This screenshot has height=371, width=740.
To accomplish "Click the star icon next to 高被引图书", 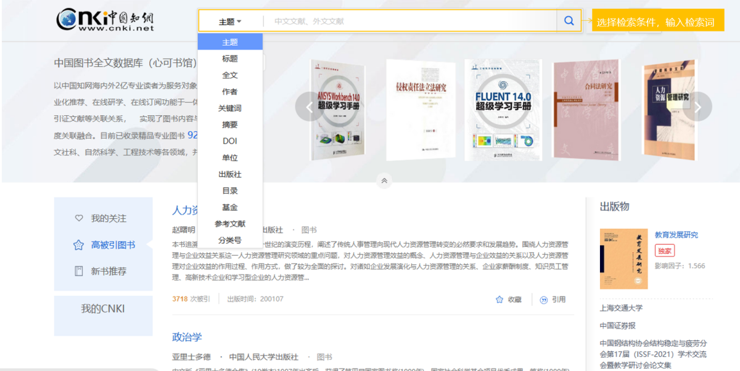I will pyautogui.click(x=78, y=245).
